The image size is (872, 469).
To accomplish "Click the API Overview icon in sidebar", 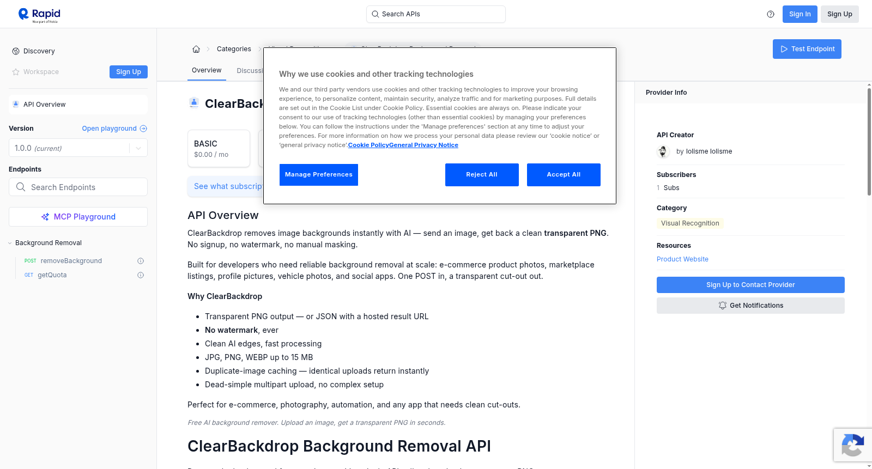I will point(16,105).
